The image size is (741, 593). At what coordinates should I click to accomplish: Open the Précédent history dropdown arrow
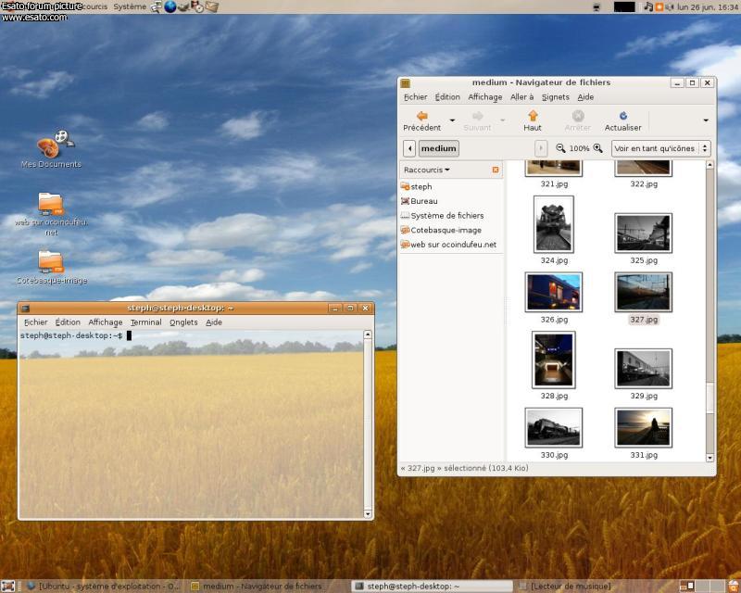pos(452,120)
